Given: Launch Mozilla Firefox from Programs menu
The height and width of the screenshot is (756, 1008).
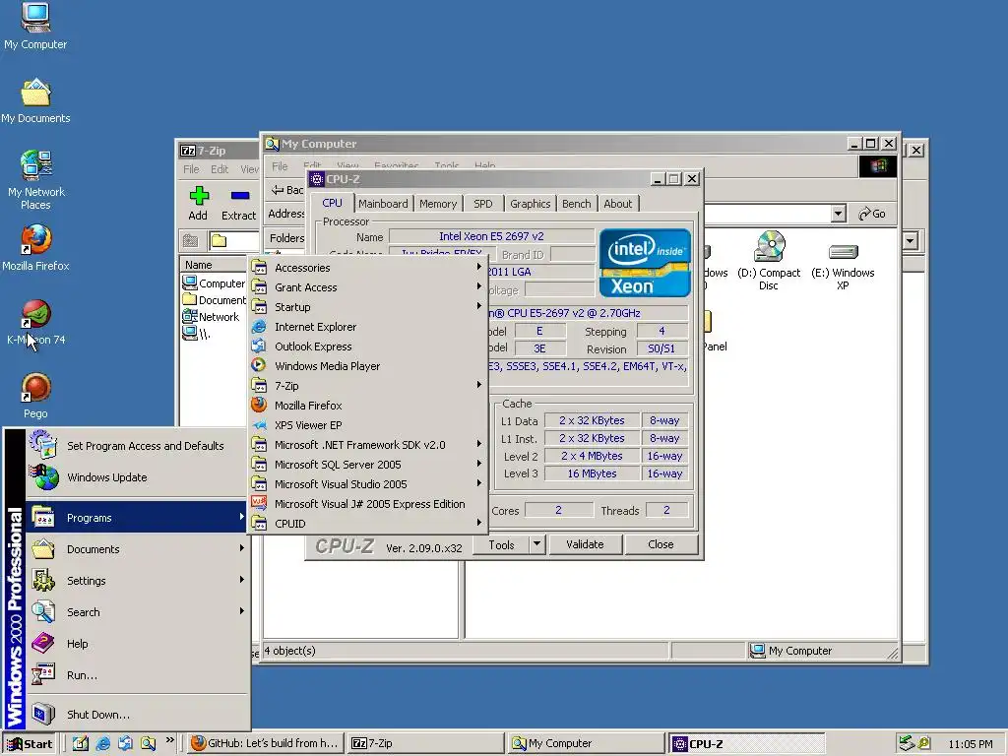Looking at the screenshot, I should 368,406.
